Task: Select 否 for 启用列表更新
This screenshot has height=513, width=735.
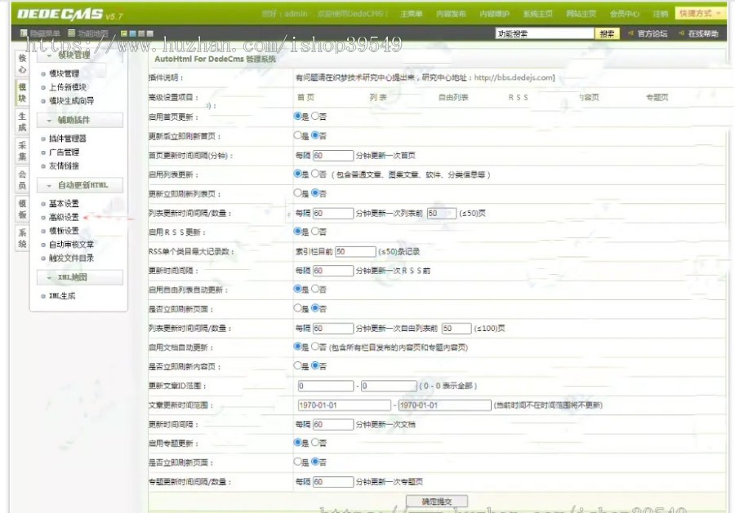Action: 315,174
